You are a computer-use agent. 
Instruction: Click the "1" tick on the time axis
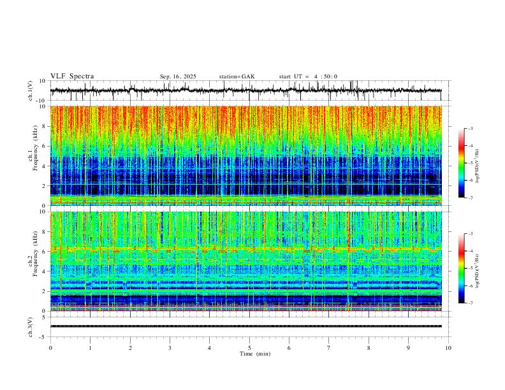[x=90, y=348]
